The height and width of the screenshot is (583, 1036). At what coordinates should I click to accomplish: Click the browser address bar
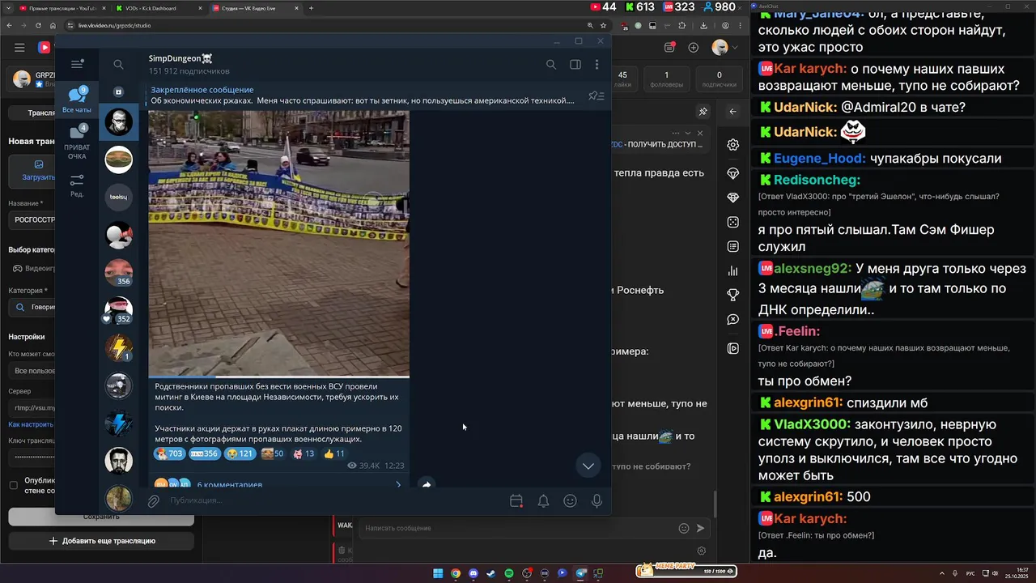tap(324, 25)
